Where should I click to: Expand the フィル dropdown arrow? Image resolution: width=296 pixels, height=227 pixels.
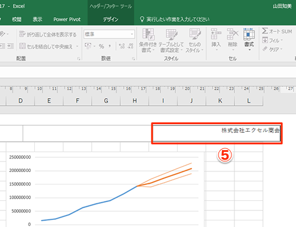point(282,40)
